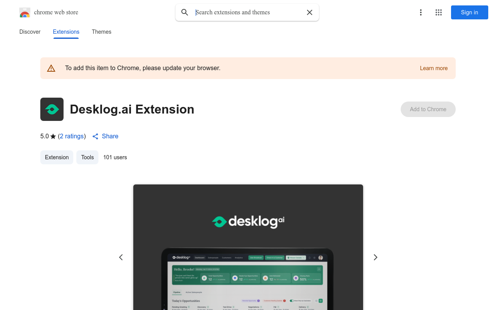Click the star icon next to 5.0
This screenshot has height=310, width=496.
[53, 136]
